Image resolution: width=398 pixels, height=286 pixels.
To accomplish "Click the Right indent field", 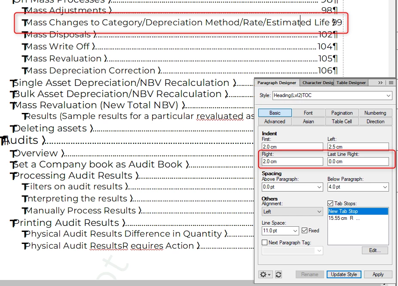I will point(292,161).
